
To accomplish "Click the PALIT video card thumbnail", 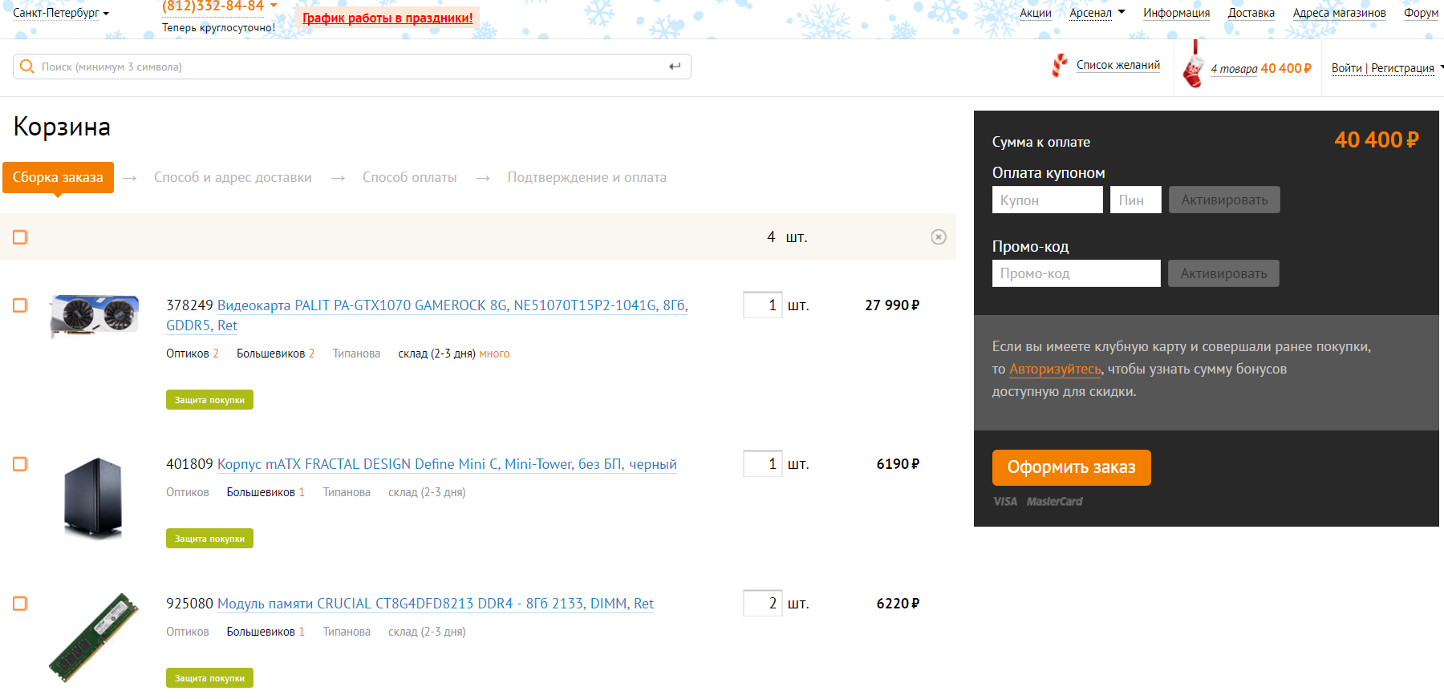I will tap(94, 316).
